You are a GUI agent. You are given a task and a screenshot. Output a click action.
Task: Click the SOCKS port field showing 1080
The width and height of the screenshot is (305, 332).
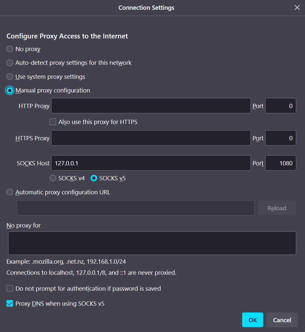[x=280, y=163]
